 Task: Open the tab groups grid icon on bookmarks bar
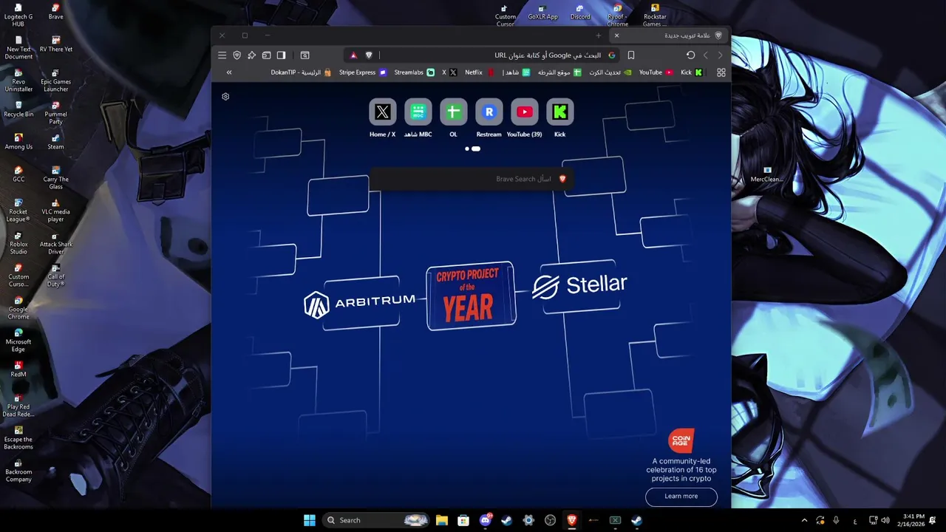[x=721, y=72]
